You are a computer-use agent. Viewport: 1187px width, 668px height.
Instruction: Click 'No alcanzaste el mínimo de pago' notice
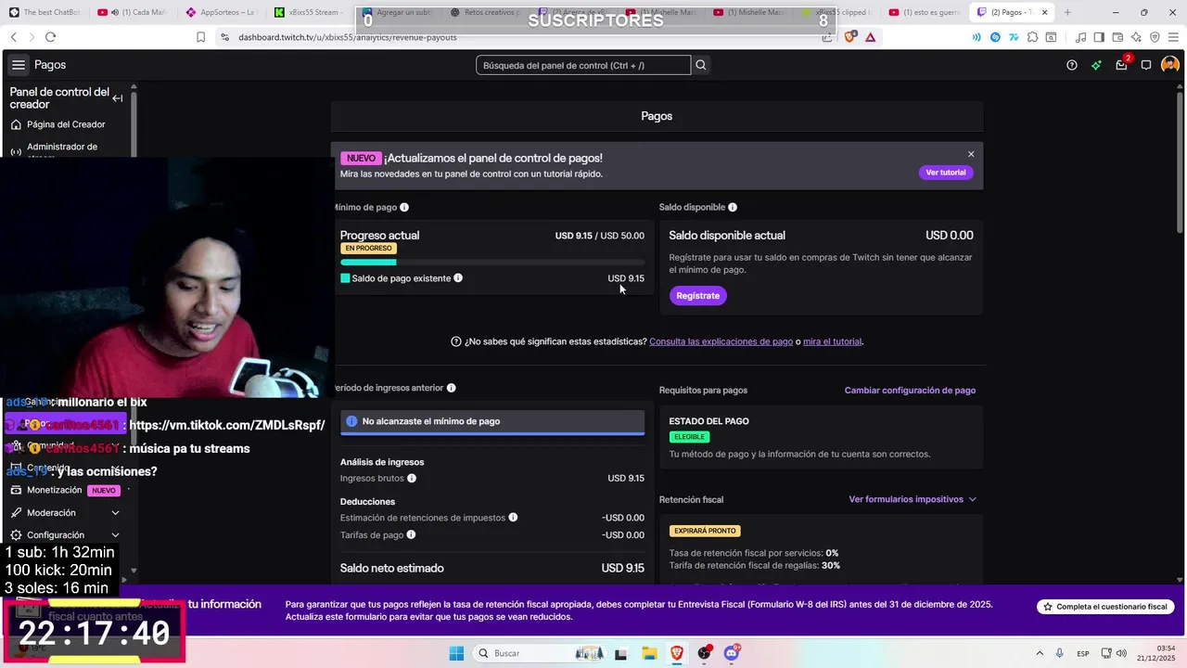491,421
